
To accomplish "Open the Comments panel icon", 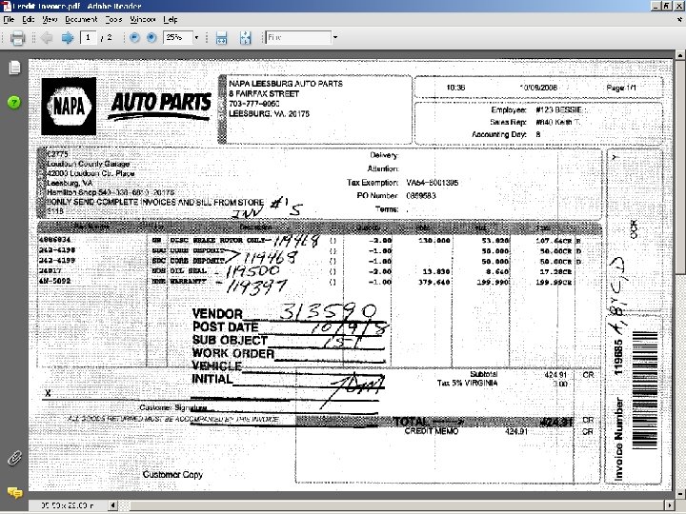I will coord(14,493).
